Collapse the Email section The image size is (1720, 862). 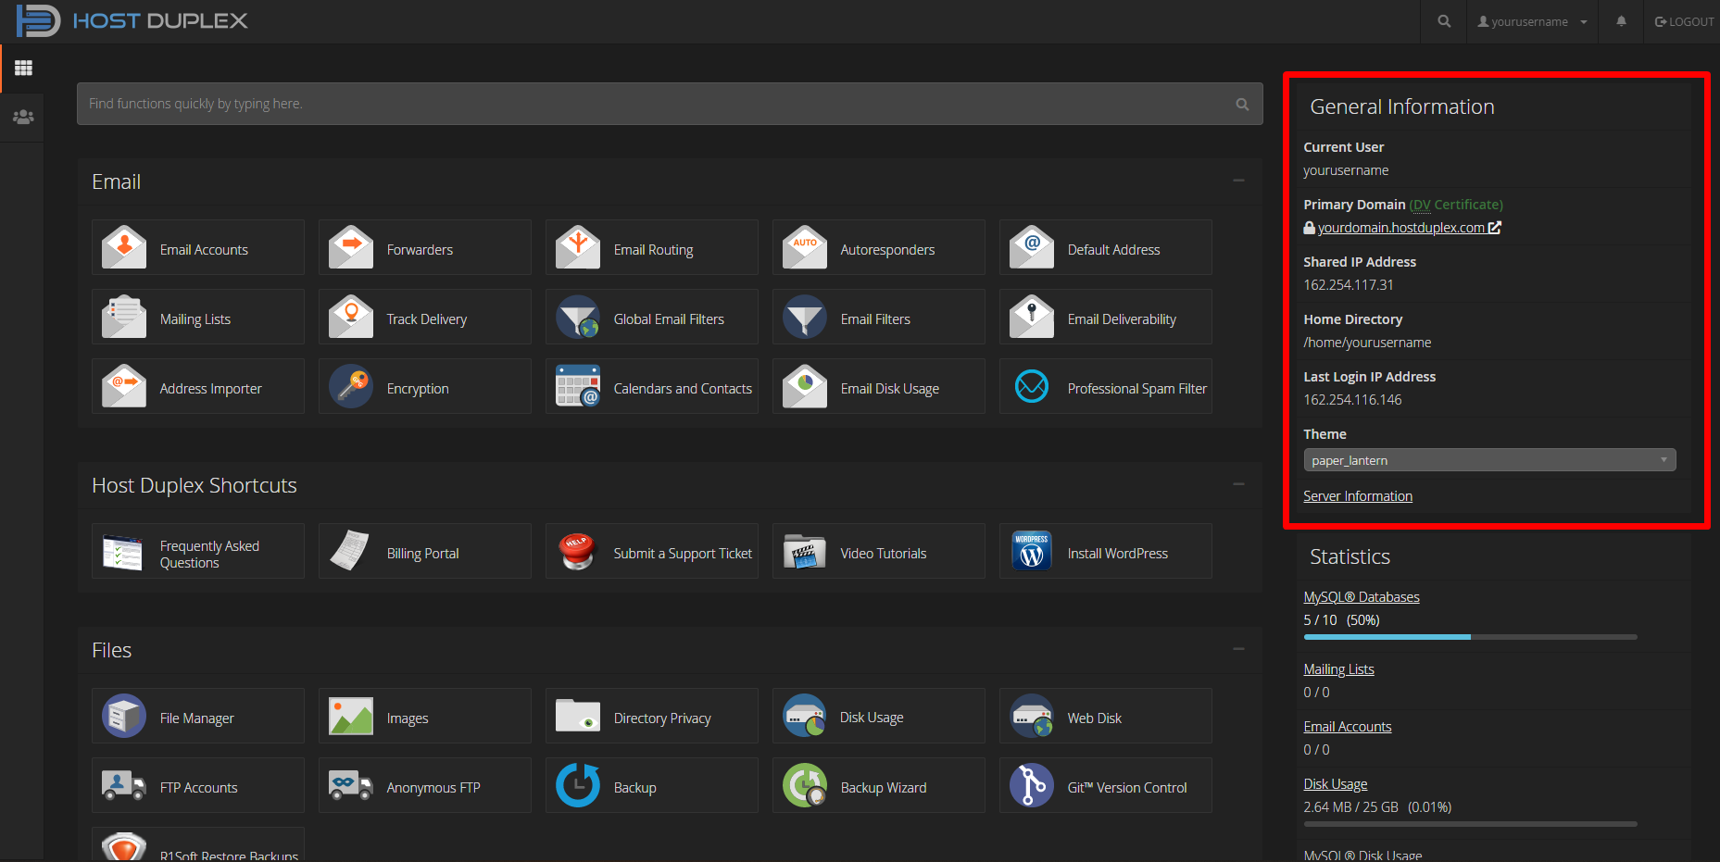click(1238, 181)
